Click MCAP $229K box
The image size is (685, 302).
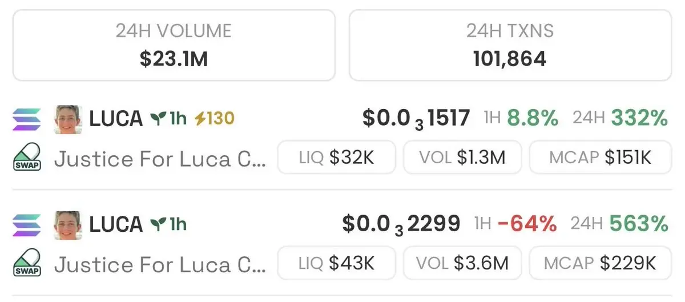(600, 263)
